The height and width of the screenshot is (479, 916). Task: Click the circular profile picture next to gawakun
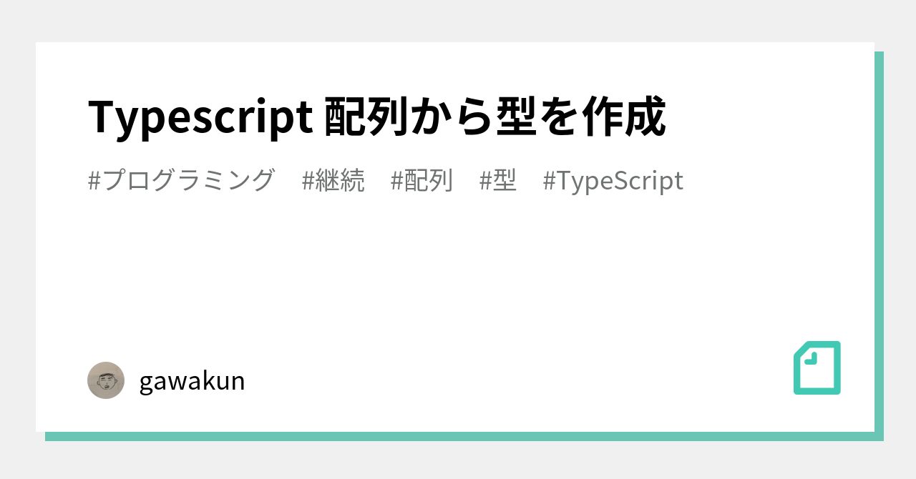(x=106, y=380)
